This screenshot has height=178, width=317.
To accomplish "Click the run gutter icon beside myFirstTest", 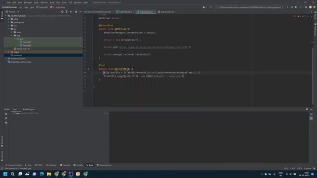I will tap(88, 69).
